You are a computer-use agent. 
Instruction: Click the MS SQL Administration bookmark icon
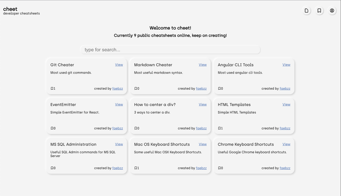pos(52,168)
